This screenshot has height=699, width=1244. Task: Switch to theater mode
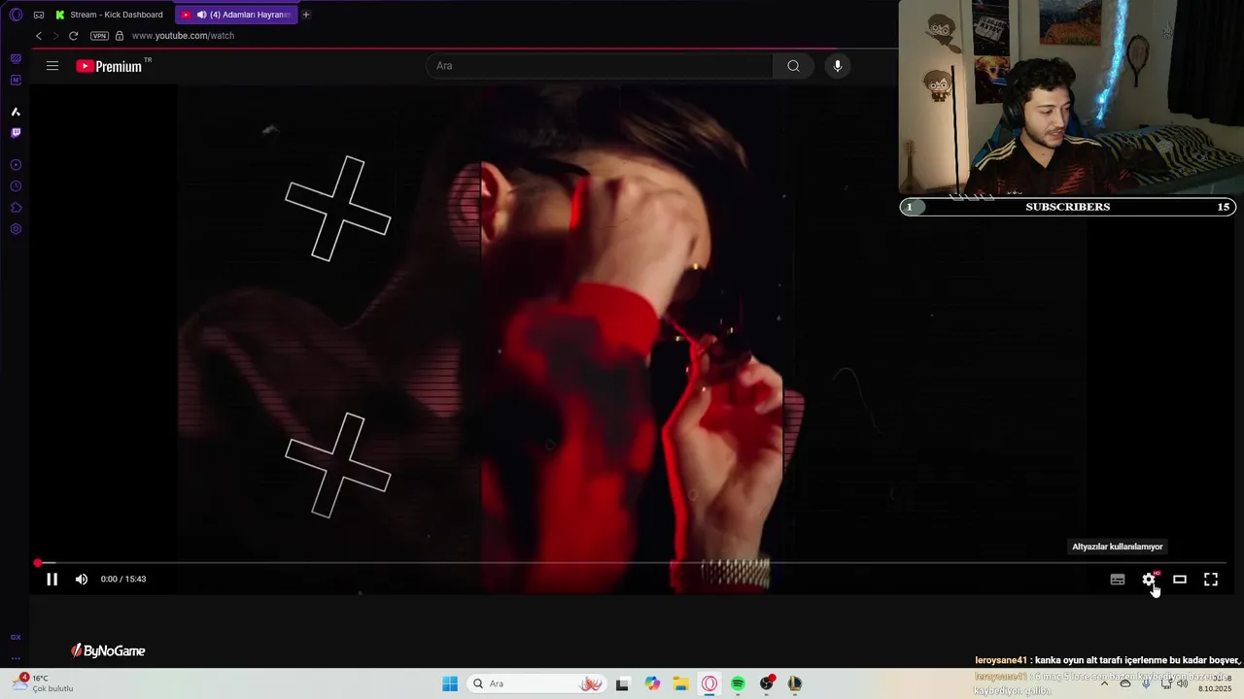coord(1180,580)
